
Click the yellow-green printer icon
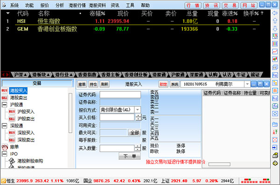275,155
